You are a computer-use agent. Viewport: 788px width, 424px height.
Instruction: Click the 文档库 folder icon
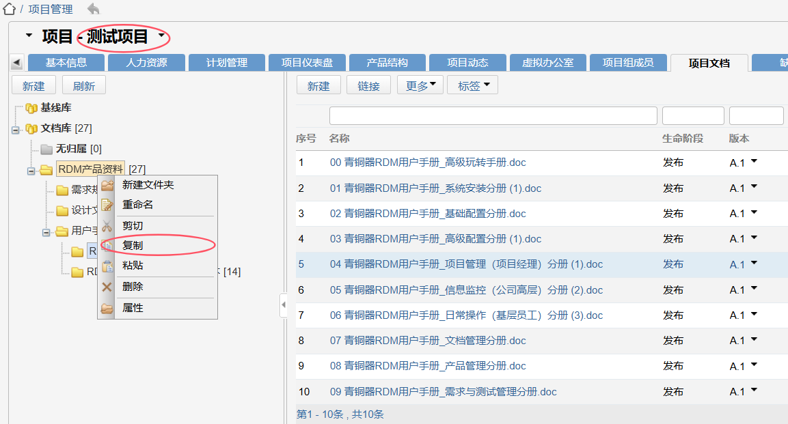(31, 128)
